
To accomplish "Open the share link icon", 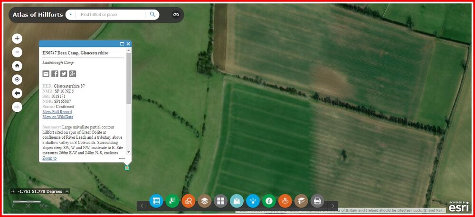I will pos(176,15).
